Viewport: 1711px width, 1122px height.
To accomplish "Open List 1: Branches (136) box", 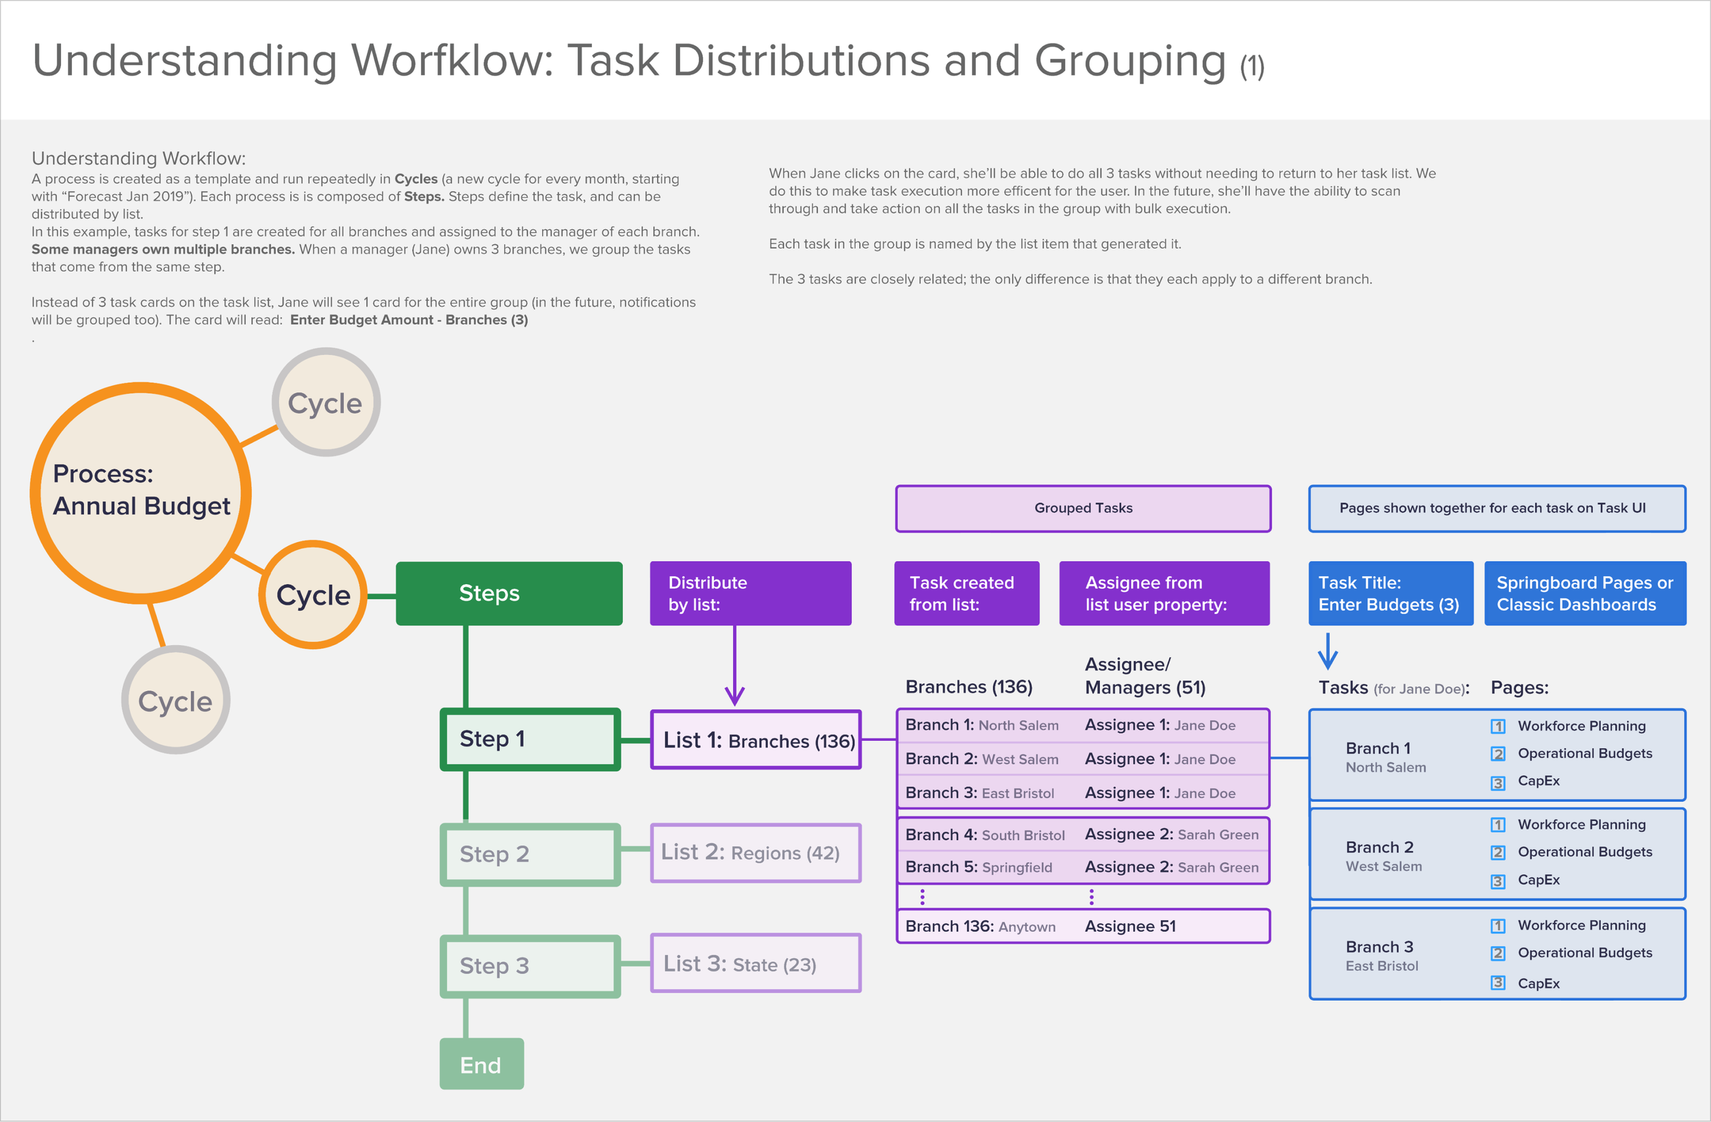I will tap(756, 740).
